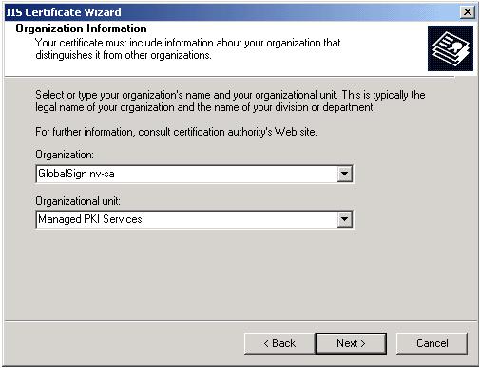
Task: Click into the Managed PKI Services field
Action: click(187, 219)
